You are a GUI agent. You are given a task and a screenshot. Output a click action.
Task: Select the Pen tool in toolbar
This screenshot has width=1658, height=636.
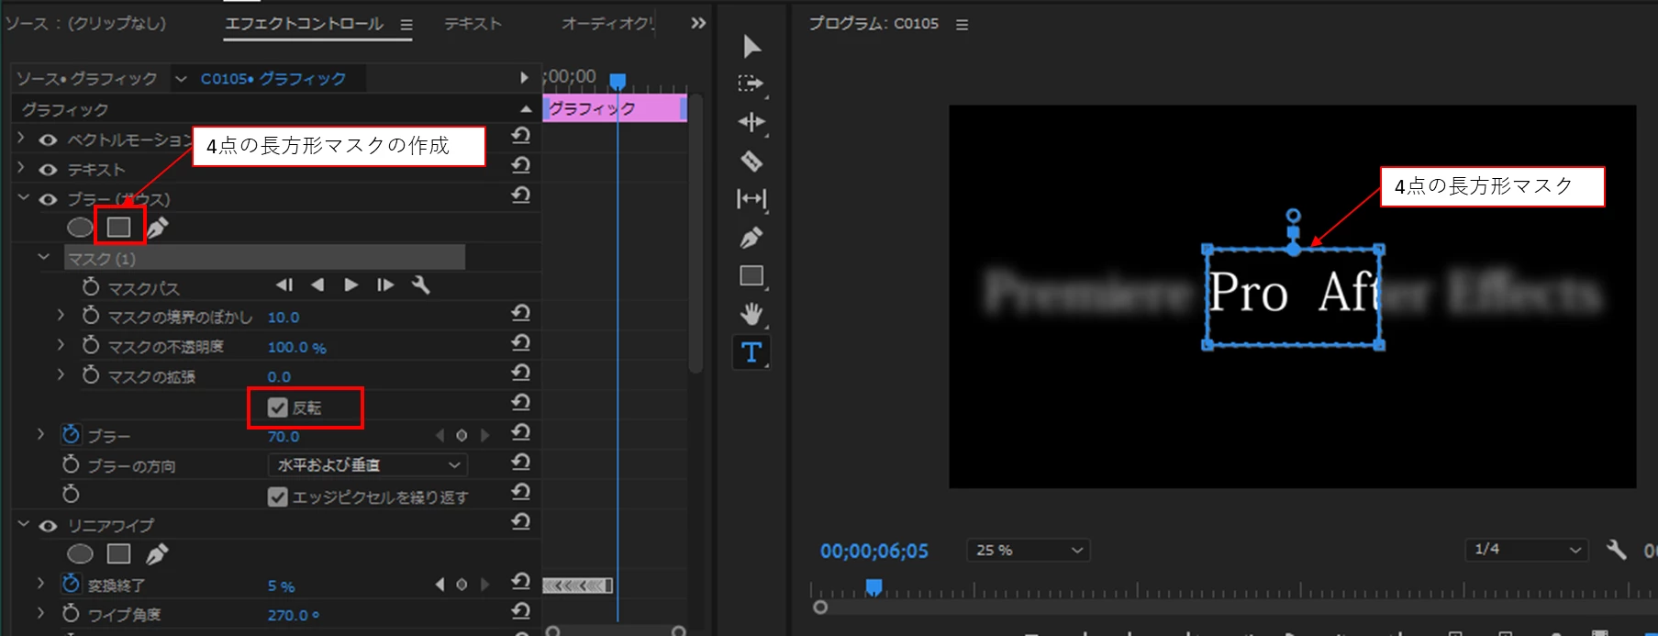(x=751, y=238)
